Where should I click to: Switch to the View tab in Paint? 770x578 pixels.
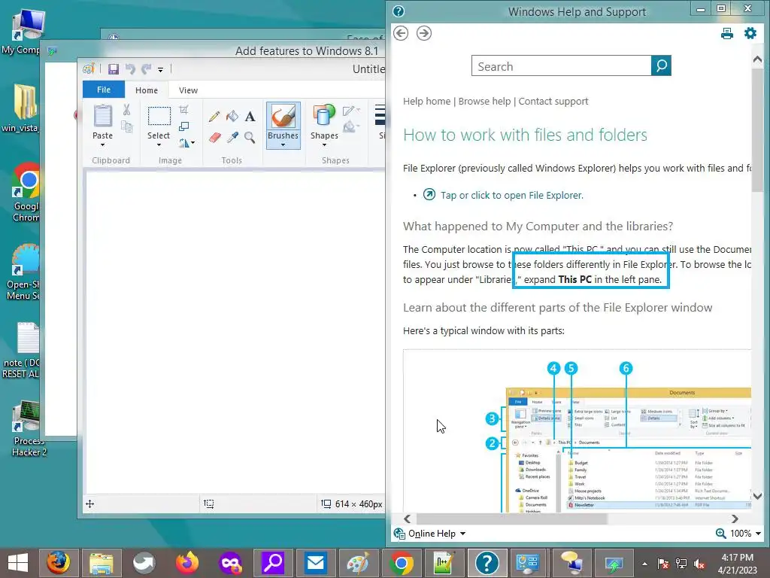(188, 90)
